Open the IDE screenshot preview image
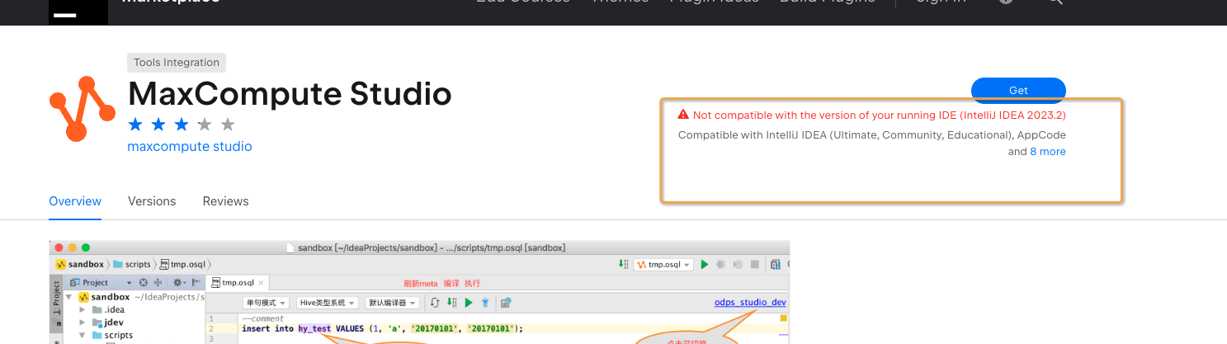This screenshot has width=1227, height=344. [419, 292]
